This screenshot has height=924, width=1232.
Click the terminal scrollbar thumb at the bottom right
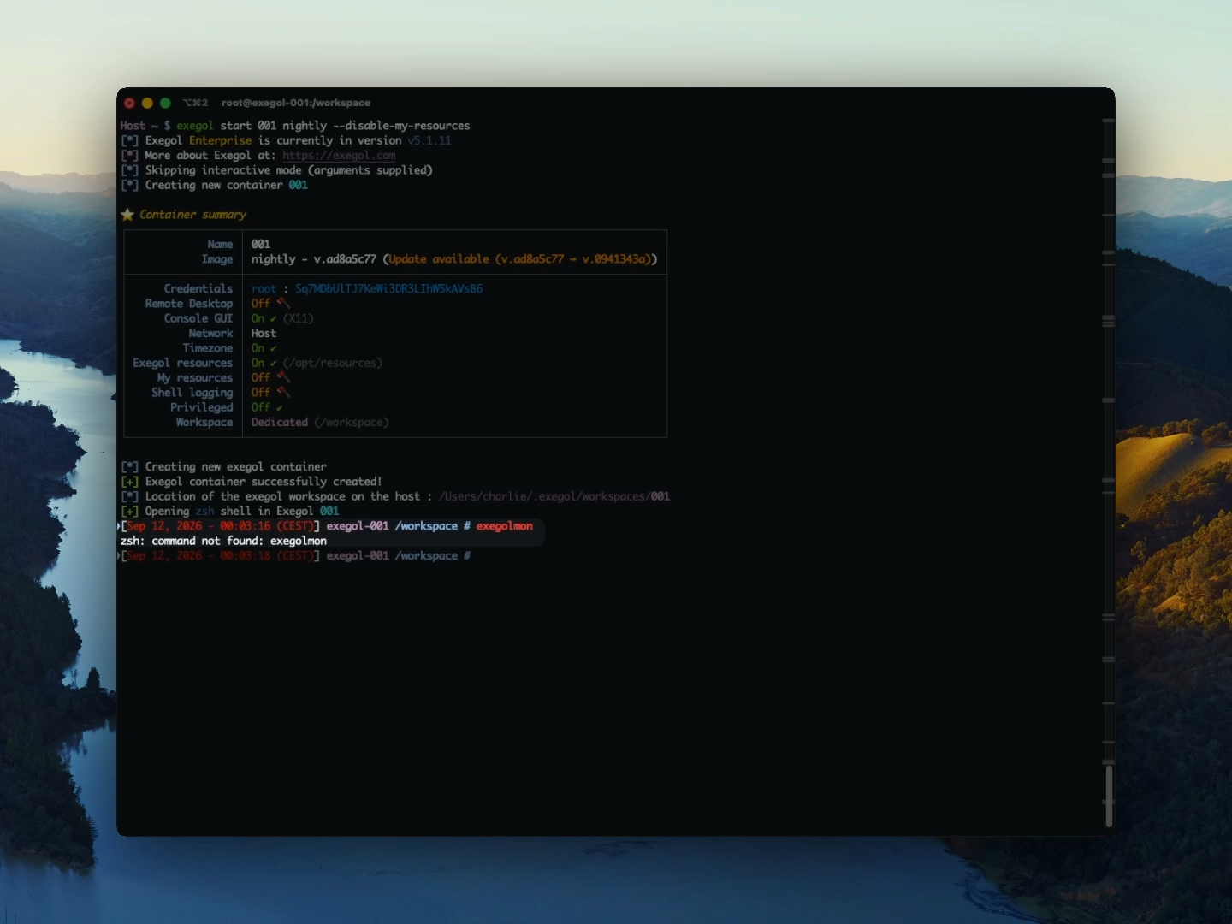[1109, 796]
